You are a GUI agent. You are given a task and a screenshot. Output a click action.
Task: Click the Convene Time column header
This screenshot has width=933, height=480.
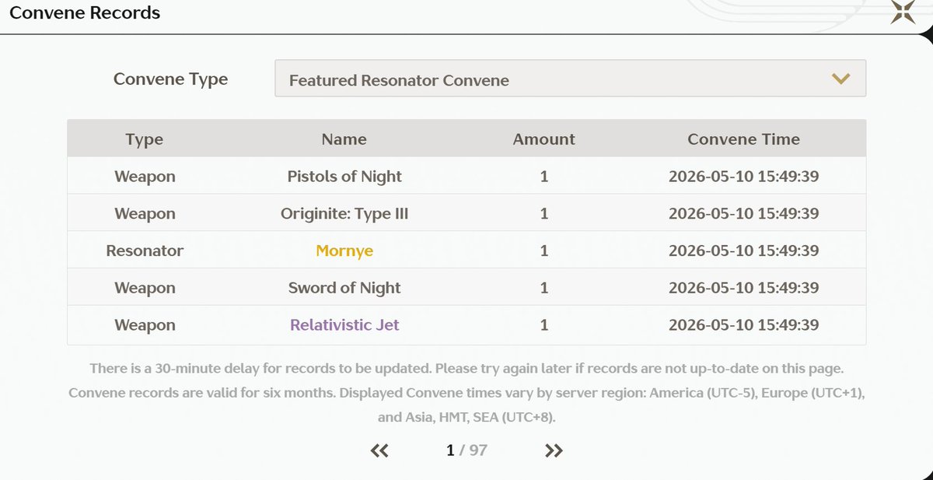[x=743, y=139]
